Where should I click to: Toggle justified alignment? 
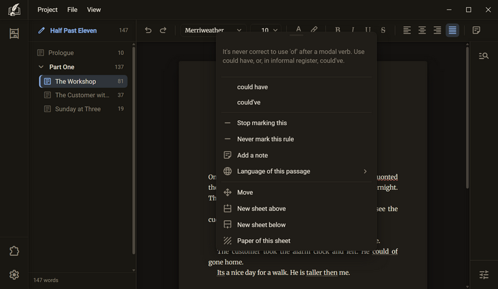[x=453, y=30]
